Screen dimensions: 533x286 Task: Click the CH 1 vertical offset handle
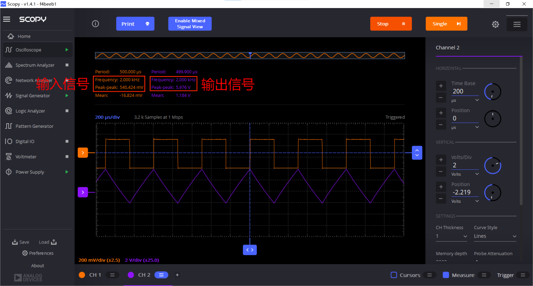point(83,153)
